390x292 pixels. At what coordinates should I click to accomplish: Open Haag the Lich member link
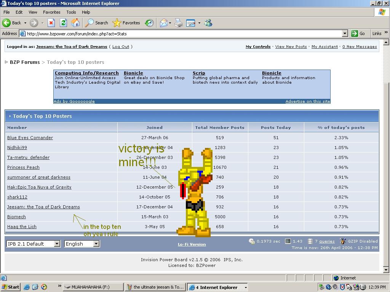tap(22, 227)
